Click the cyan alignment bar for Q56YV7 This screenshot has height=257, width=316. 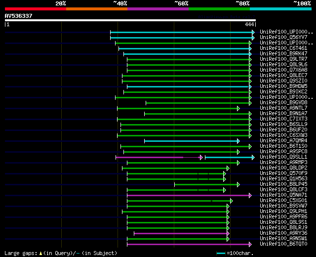182,38
